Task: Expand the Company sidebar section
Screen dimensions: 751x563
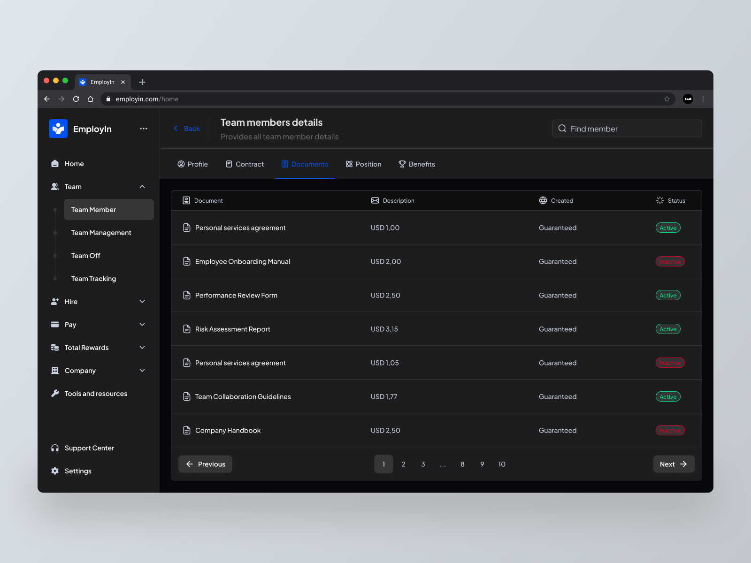Action: (x=142, y=370)
